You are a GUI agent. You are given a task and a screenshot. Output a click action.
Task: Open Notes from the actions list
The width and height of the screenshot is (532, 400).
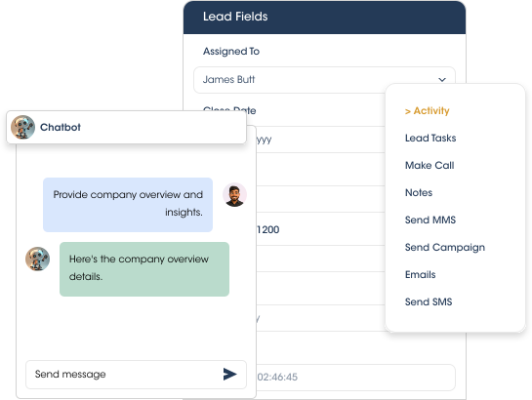tap(419, 192)
